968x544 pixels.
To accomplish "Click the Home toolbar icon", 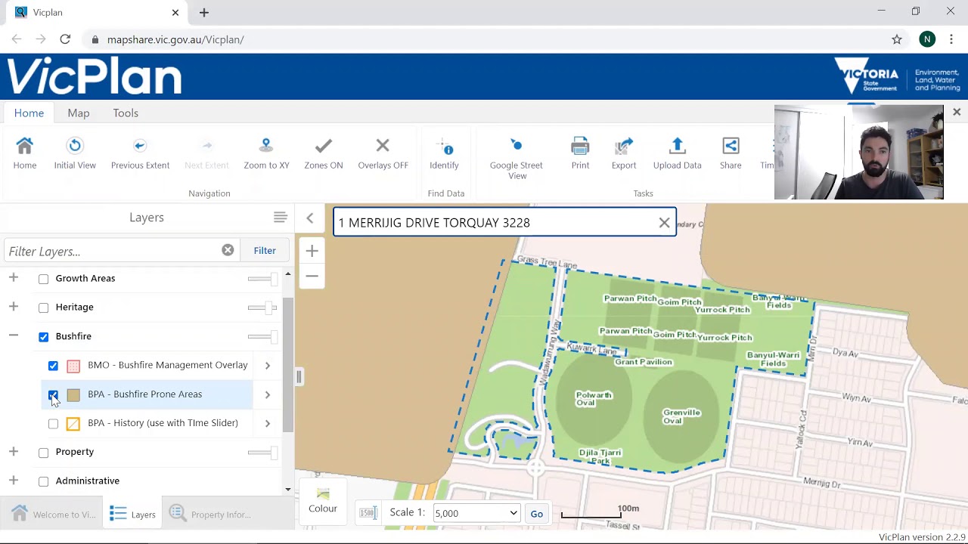I will click(x=24, y=152).
